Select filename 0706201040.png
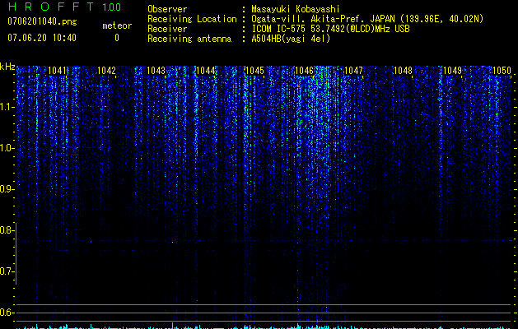The height and width of the screenshot is (329, 518). click(x=42, y=21)
